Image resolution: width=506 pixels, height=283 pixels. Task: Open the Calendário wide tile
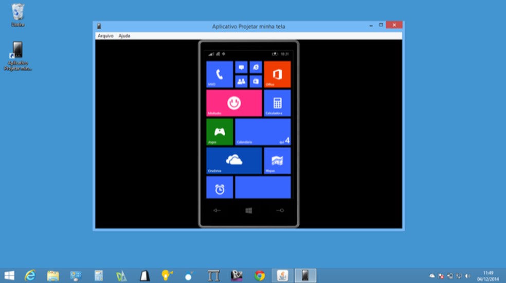263,132
